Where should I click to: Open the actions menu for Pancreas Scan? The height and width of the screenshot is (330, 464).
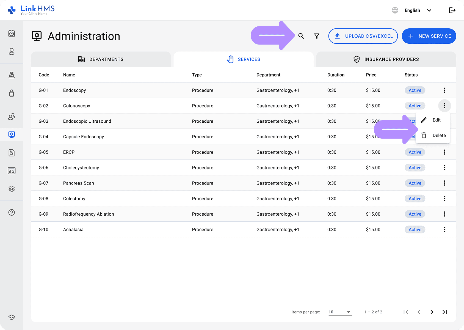(x=444, y=183)
